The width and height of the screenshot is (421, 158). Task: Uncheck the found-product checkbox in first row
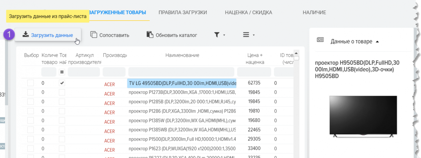tap(62, 83)
